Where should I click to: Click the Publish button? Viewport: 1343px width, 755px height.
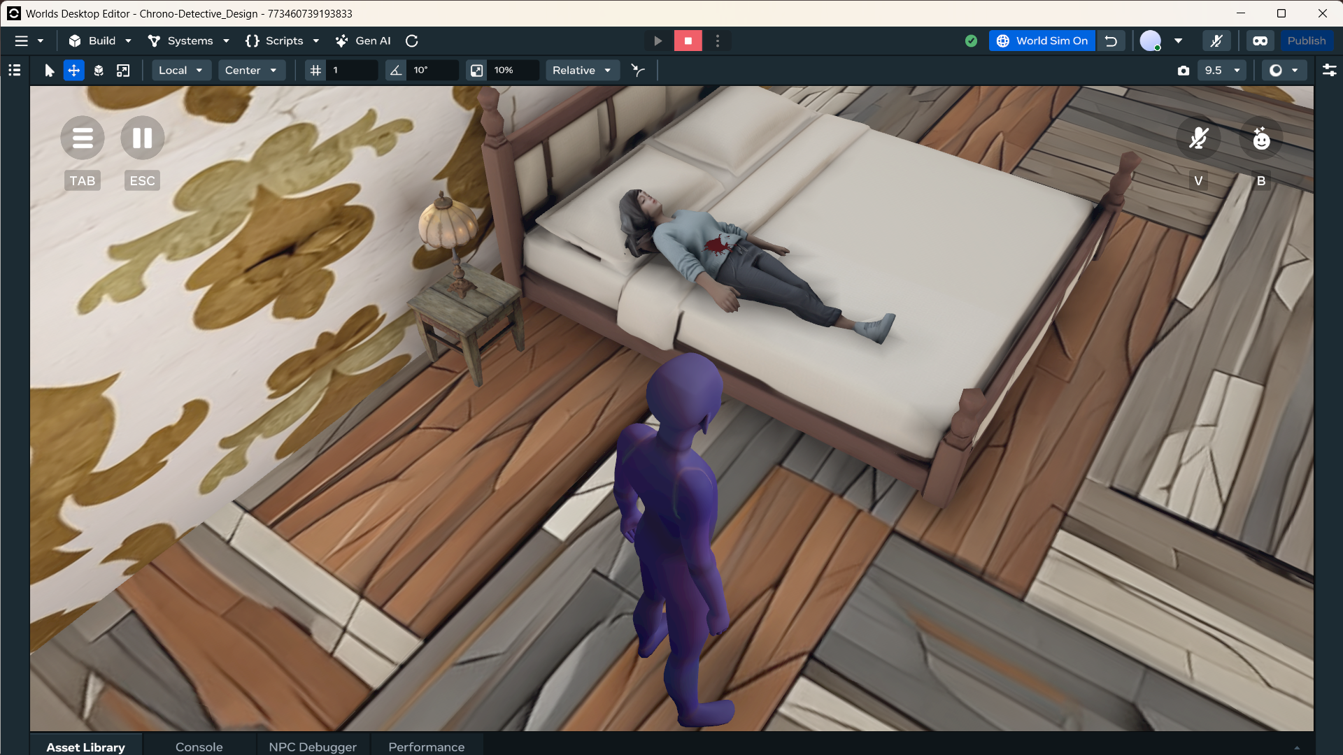tap(1306, 41)
